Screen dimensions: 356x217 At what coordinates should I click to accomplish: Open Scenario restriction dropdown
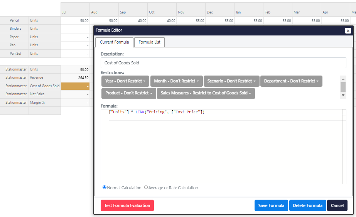click(x=231, y=81)
